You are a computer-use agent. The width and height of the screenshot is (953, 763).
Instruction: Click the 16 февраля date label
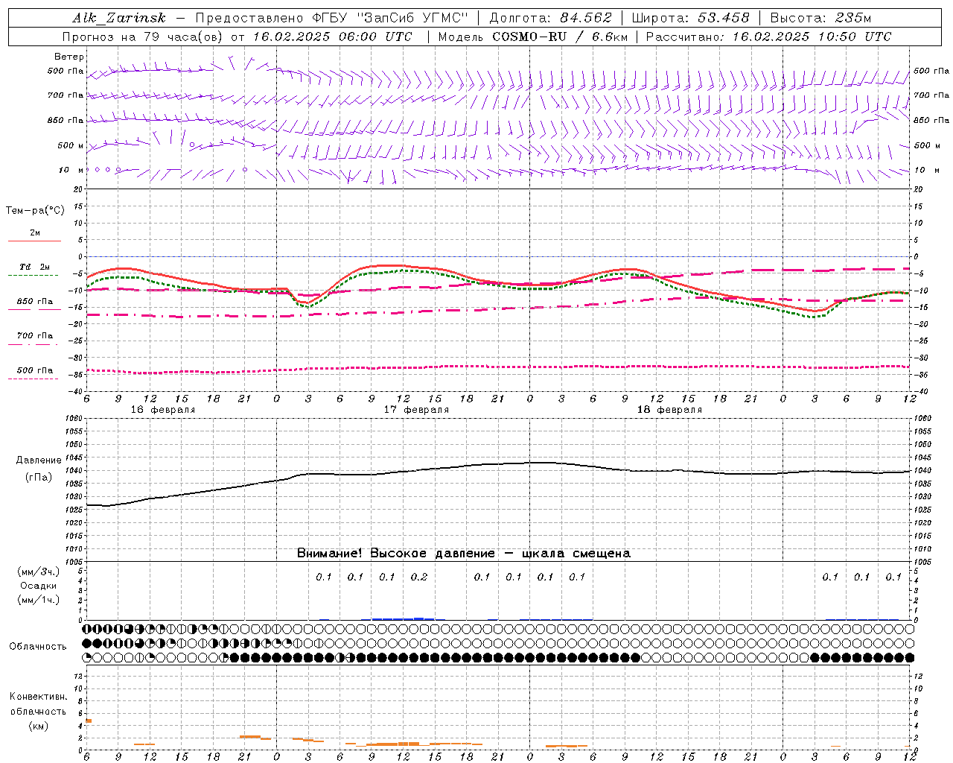point(163,410)
